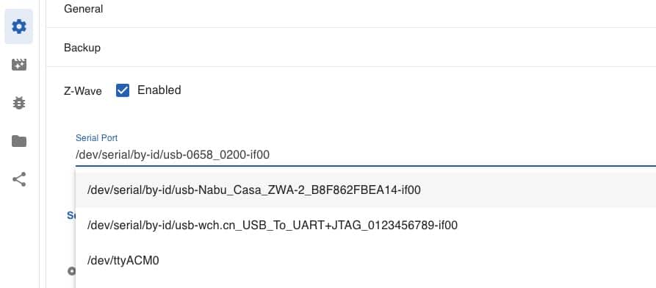656x288 pixels.
Task: Select the Nabu_Casa_ZWA-2 serial port option
Action: pyautogui.click(x=366, y=190)
